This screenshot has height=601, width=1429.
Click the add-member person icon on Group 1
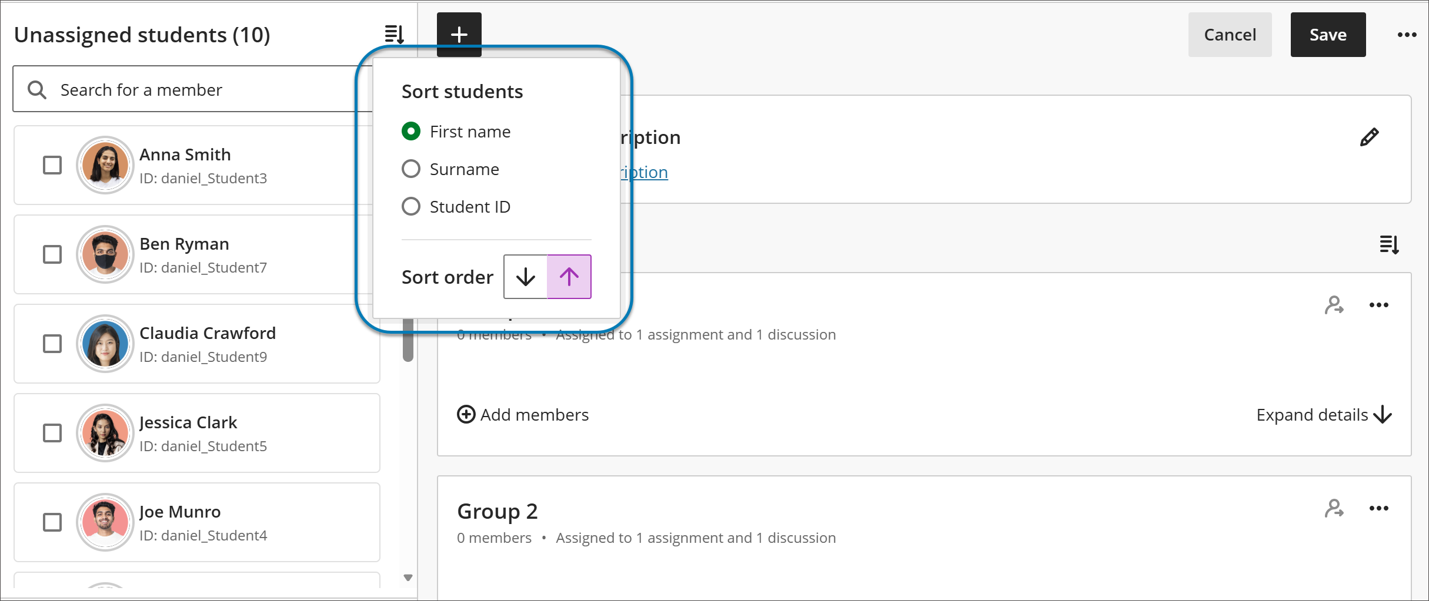click(x=1334, y=304)
